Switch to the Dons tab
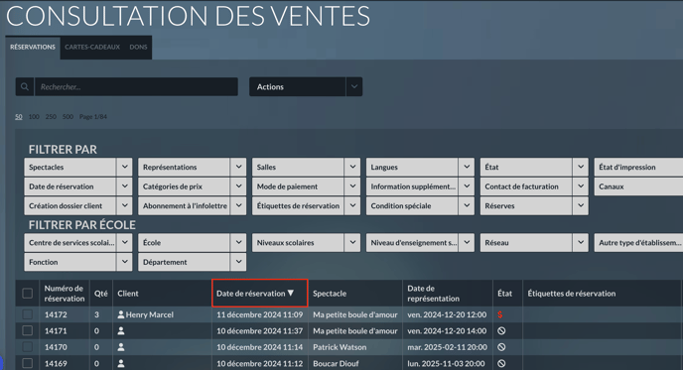This screenshot has height=370, width=683. click(138, 47)
